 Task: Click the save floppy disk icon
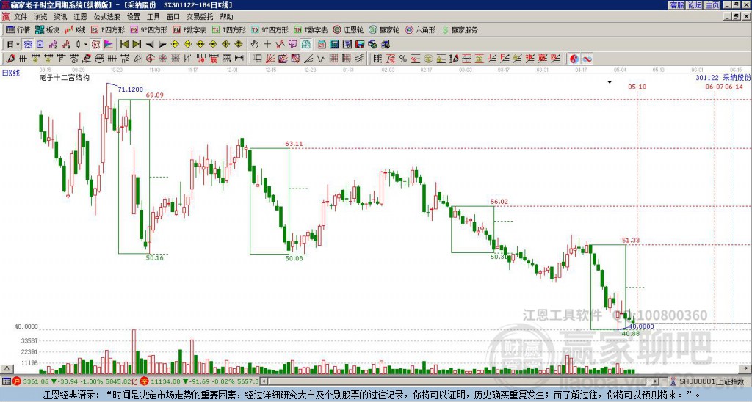tap(360, 45)
